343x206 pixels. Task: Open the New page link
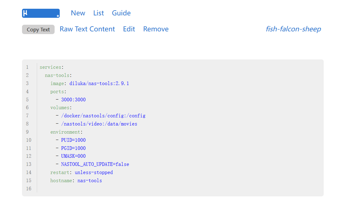[78, 13]
